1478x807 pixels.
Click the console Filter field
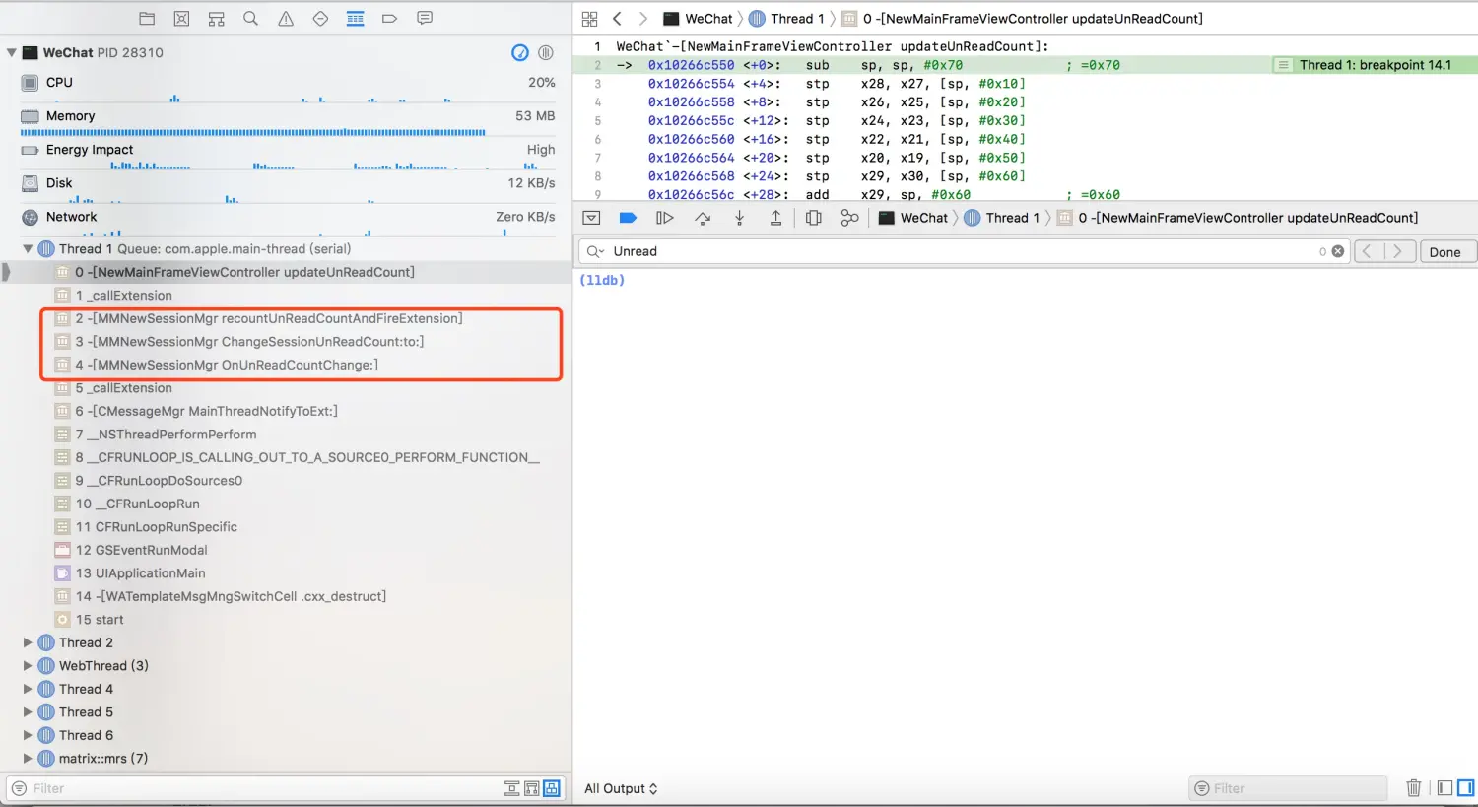(1288, 788)
